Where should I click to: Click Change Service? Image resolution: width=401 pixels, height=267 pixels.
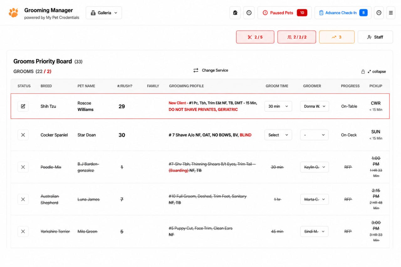point(211,70)
